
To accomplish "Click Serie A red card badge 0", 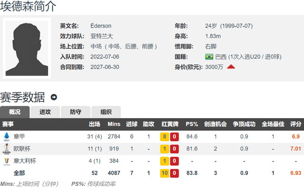I will click(x=174, y=137).
